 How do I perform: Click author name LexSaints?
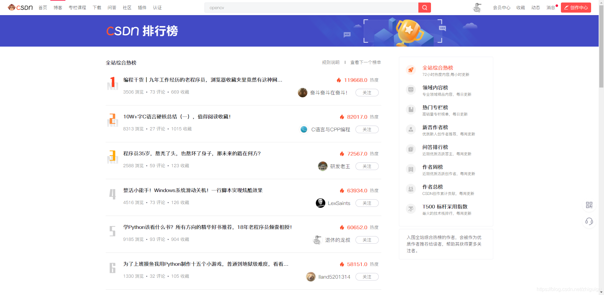[339, 203]
